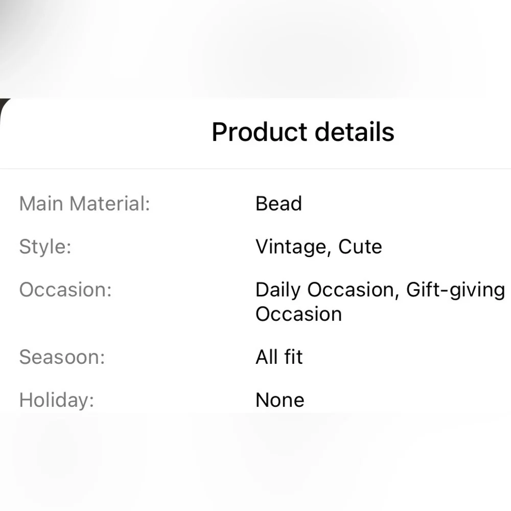Click the Product details heading

tap(303, 132)
